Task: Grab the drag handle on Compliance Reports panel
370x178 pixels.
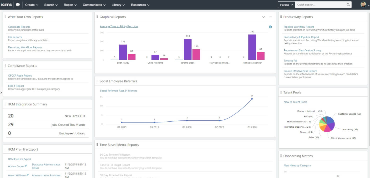Action: coord(5,65)
